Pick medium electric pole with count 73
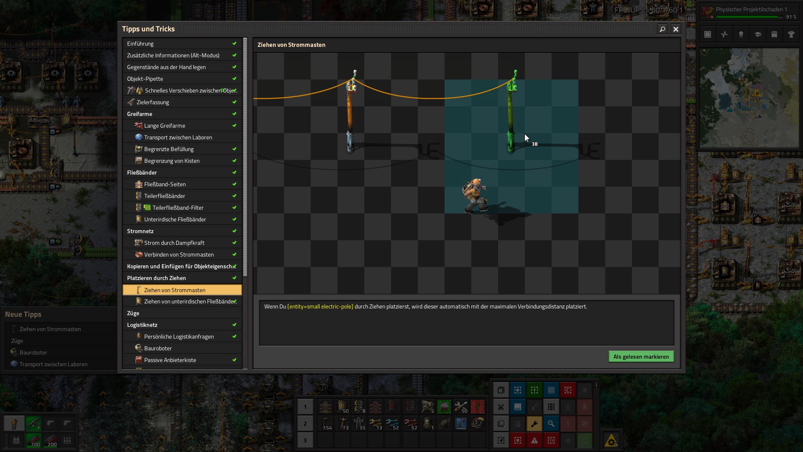Image resolution: width=803 pixels, height=452 pixels. 342,424
